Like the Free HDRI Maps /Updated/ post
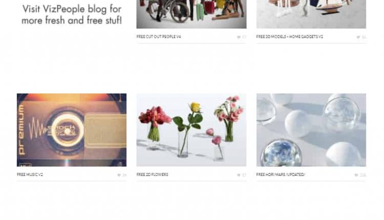 356,175
